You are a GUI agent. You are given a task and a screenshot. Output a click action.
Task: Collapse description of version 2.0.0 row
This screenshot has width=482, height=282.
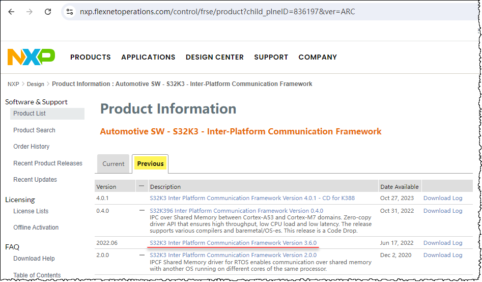141,255
